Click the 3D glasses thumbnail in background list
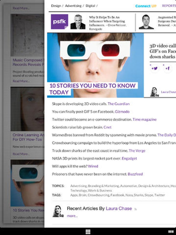The width and height of the screenshot is (176, 235). [27, 183]
